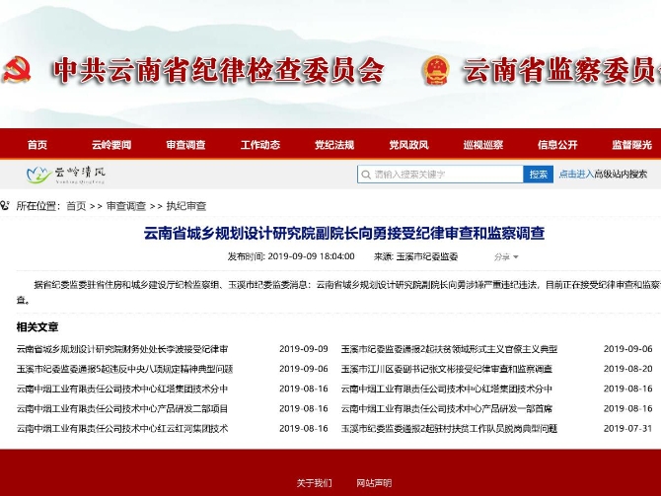Select 党纪法规 in the navigation bar
This screenshot has width=661, height=496.
click(333, 145)
